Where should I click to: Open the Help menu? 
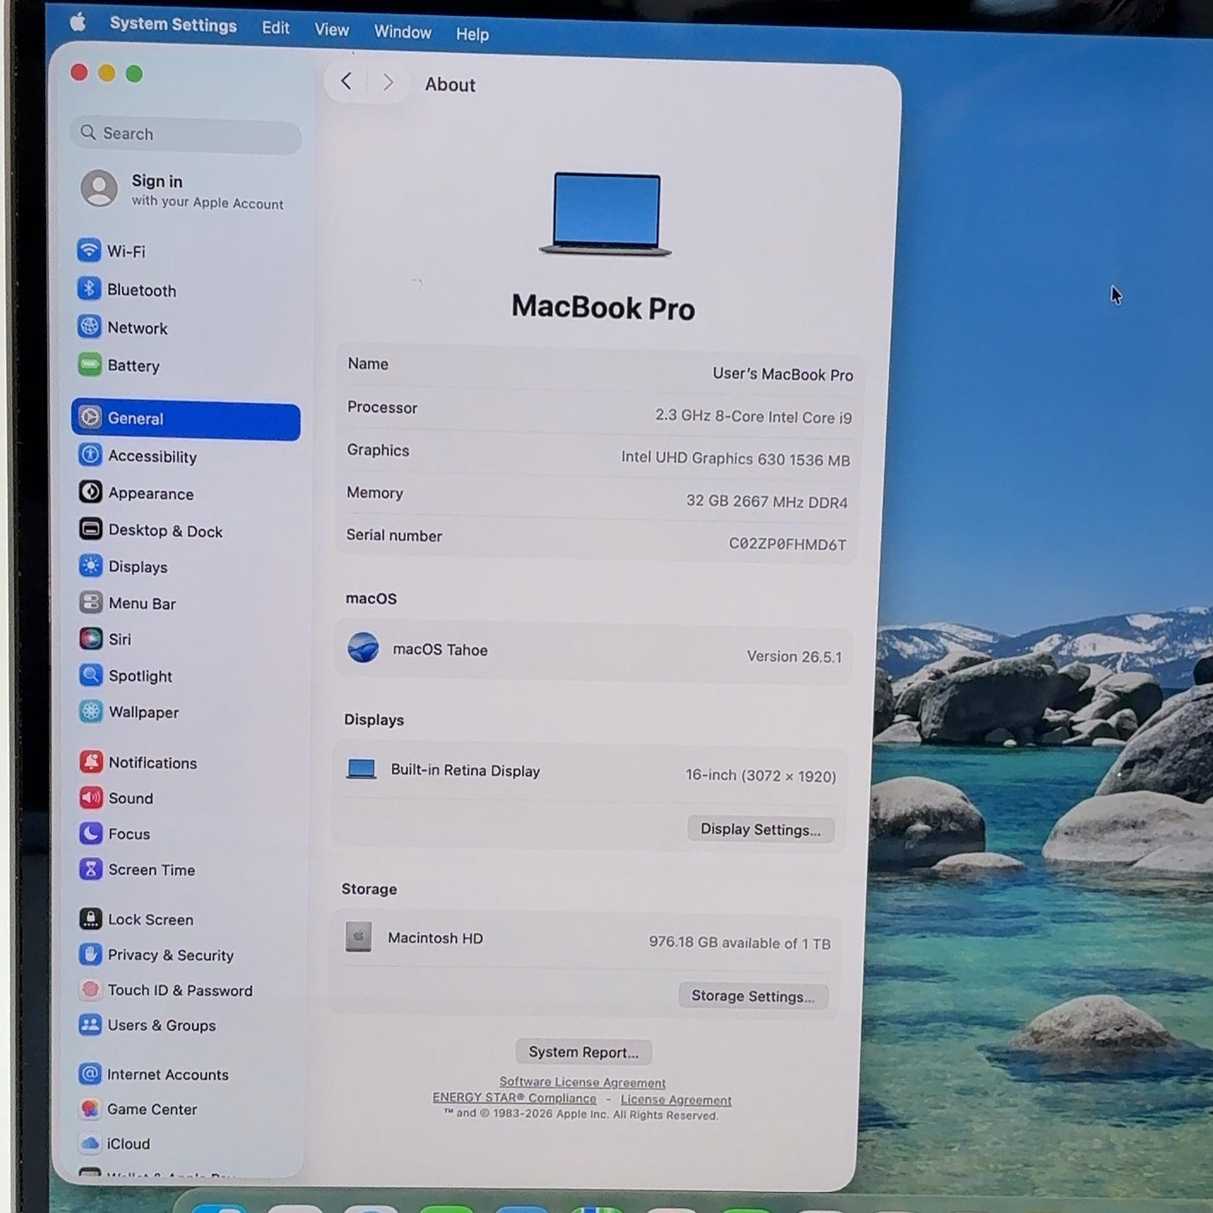[473, 34]
